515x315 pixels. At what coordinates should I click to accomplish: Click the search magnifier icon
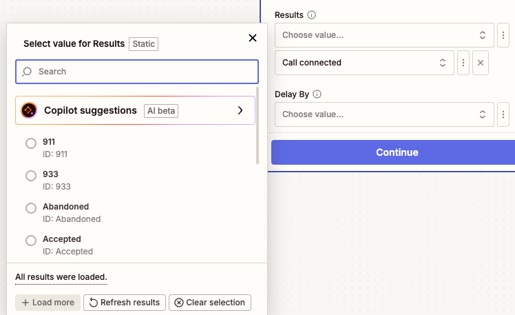coord(28,72)
